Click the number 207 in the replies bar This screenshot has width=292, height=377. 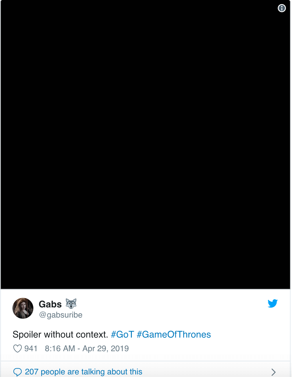coord(32,372)
